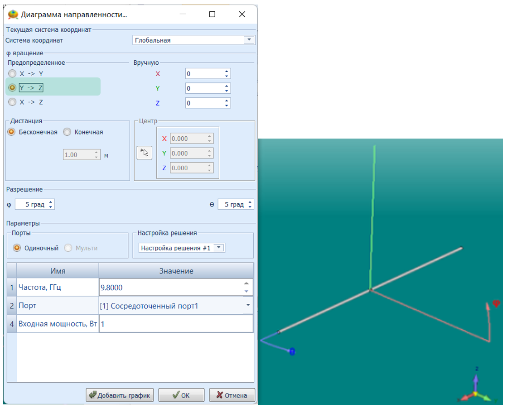Cancel with the Отмена button

coord(232,395)
